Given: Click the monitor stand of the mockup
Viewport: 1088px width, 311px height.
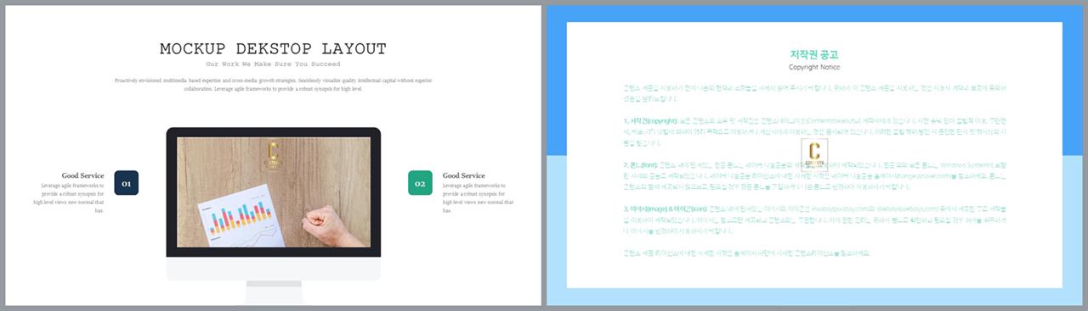Looking at the screenshot, I should pos(274,292).
